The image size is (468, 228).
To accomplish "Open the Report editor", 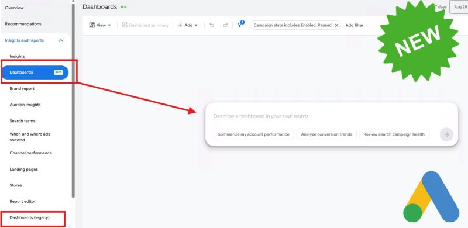I will [x=23, y=202].
